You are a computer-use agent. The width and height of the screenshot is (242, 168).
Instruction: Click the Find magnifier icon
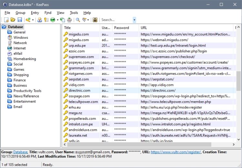78,20
